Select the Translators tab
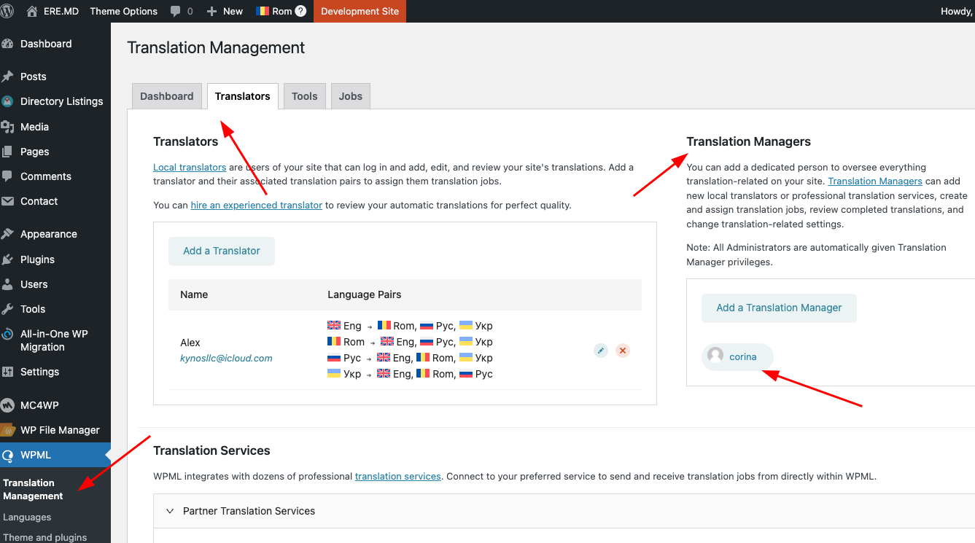 pyautogui.click(x=243, y=96)
